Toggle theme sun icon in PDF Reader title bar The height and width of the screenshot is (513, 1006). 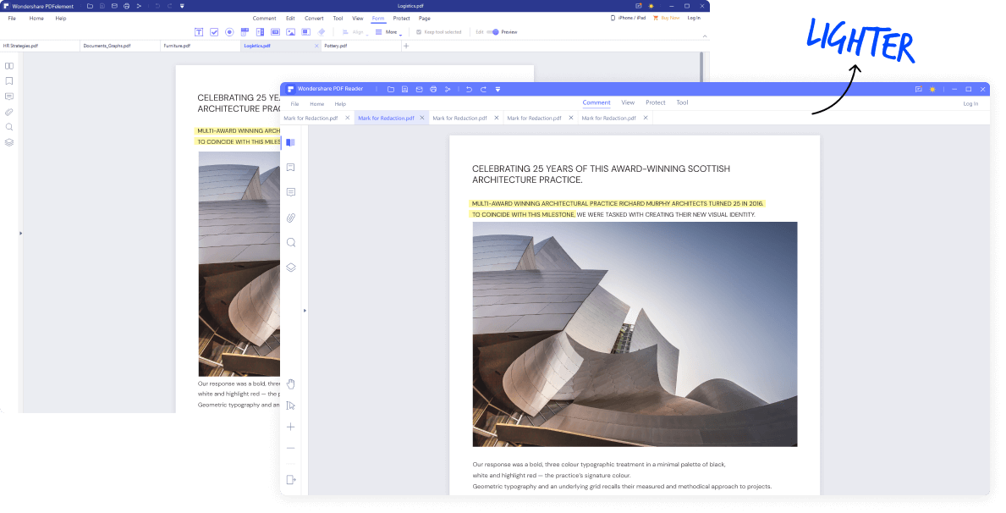[x=932, y=89]
